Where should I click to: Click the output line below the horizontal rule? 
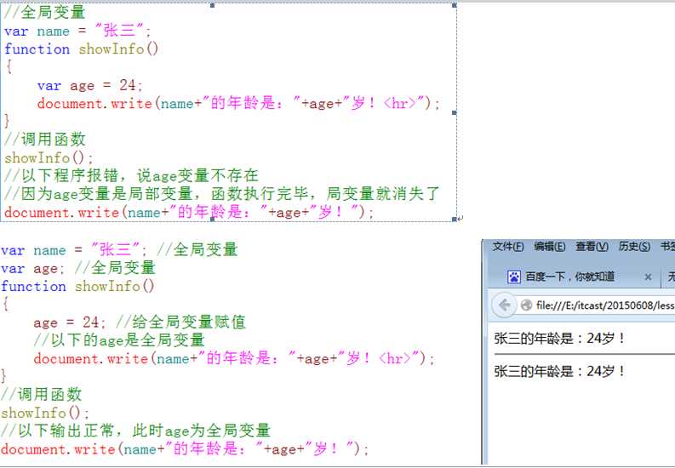point(558,371)
